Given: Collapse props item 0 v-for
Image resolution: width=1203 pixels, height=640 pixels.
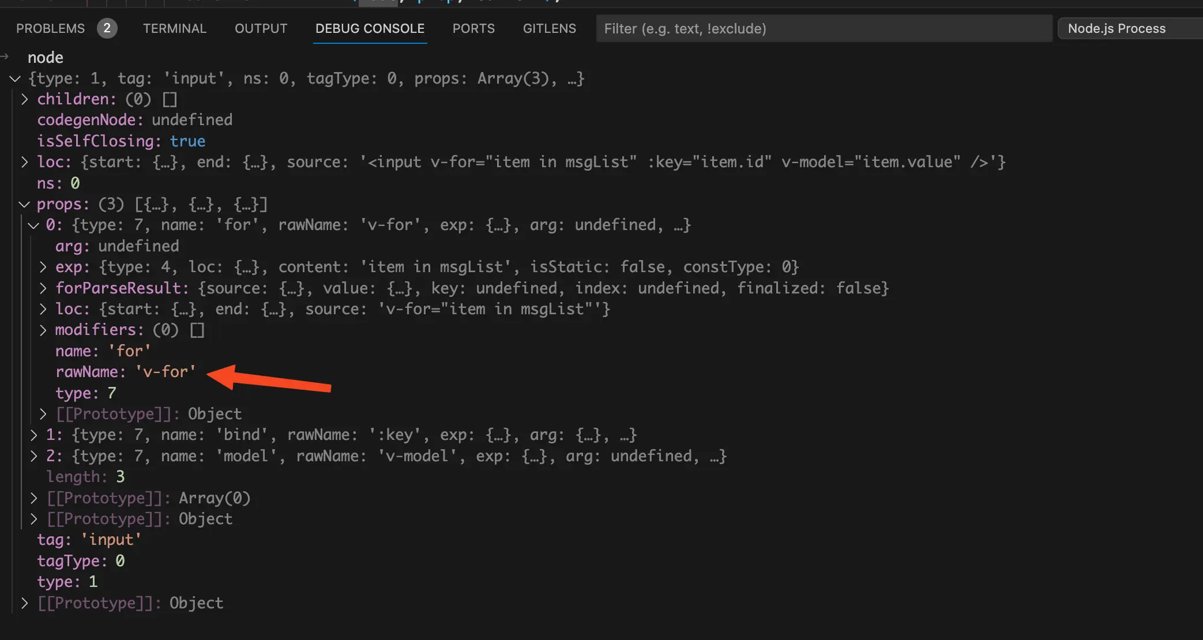Looking at the screenshot, I should 33,225.
